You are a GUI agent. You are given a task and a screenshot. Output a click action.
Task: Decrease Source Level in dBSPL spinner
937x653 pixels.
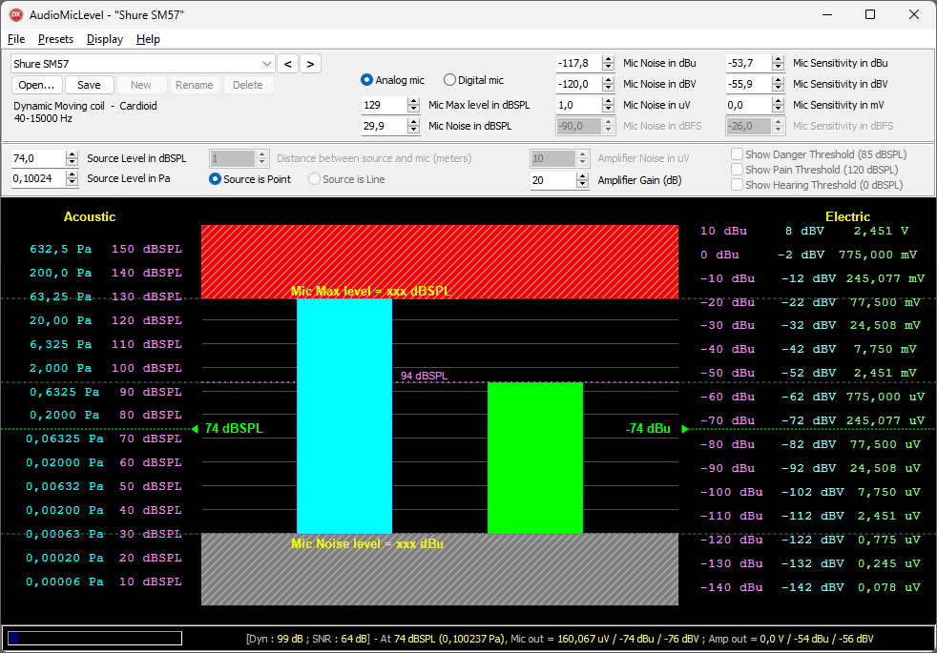[x=72, y=162]
